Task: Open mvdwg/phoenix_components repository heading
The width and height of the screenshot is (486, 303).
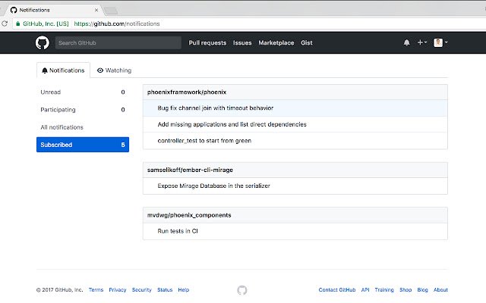Action: click(x=189, y=215)
